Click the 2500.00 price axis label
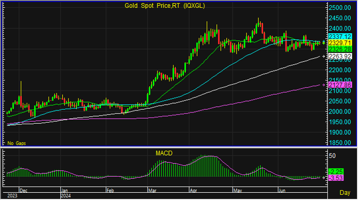Viewport: 358px width, 200px height. pos(340,8)
